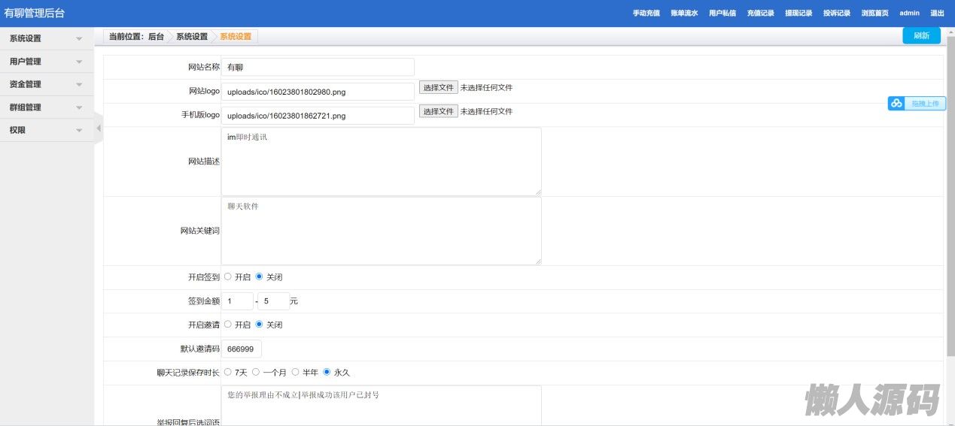Expand the 资金管理 sidebar menu
The image size is (955, 426).
coord(47,84)
